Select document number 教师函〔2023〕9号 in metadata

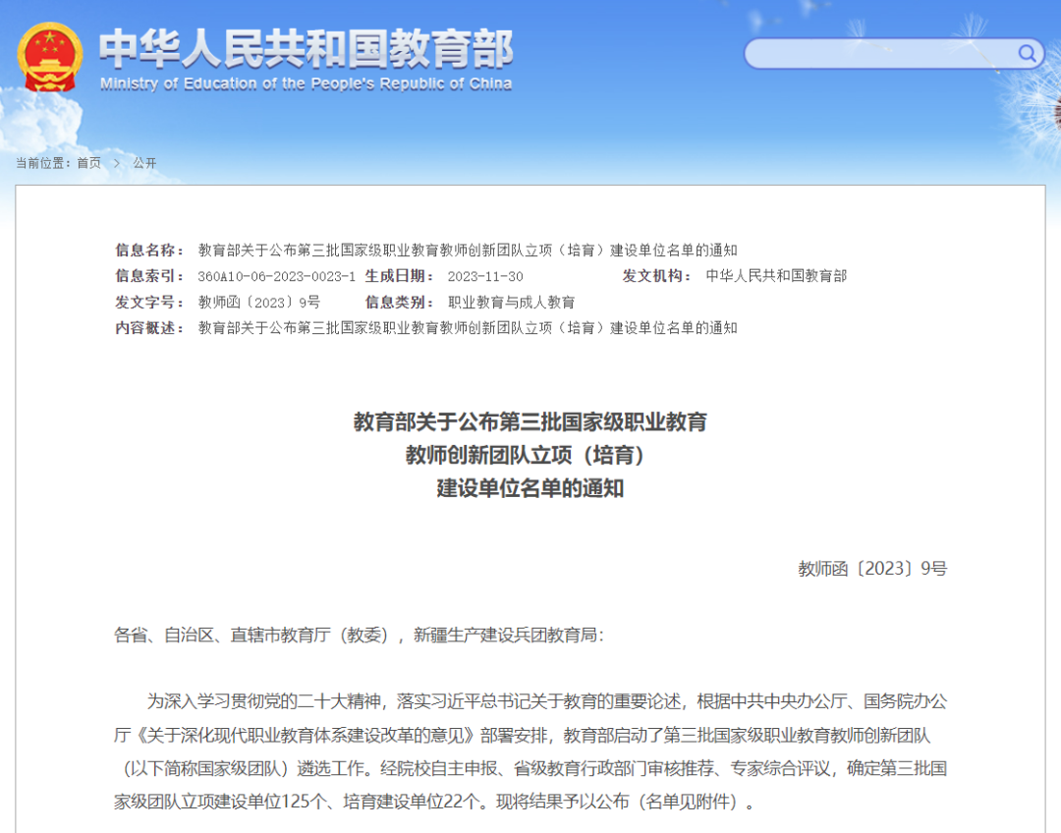click(258, 302)
